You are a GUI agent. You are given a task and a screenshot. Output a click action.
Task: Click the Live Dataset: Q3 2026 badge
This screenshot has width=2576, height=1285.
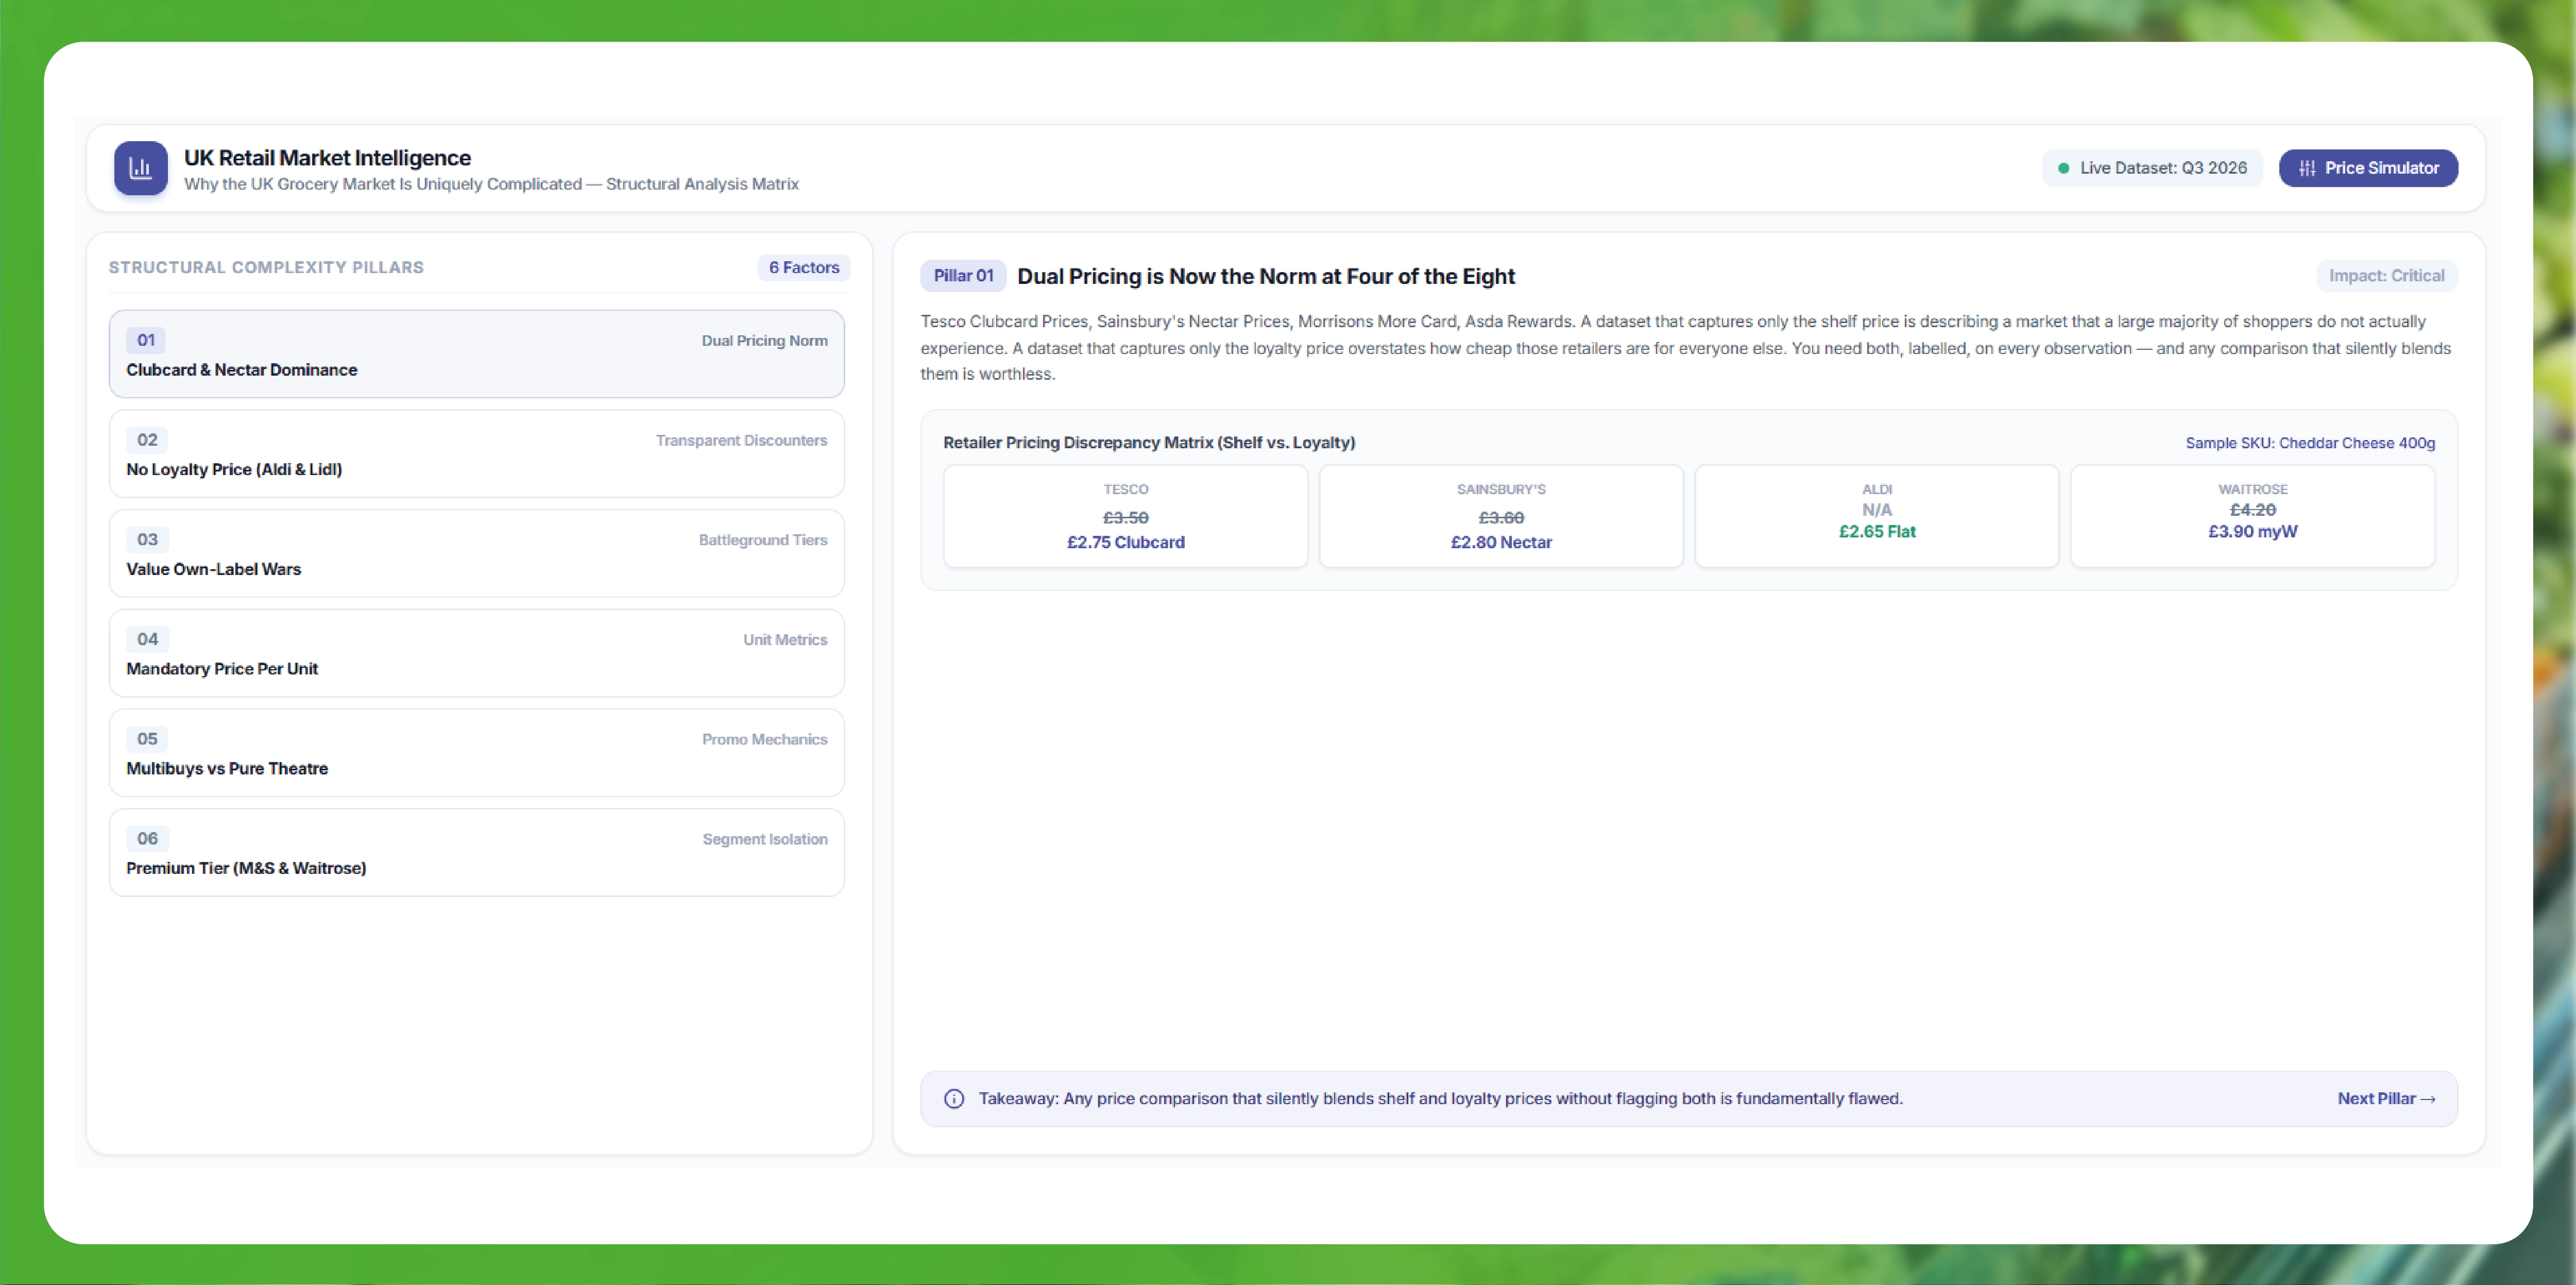2152,168
